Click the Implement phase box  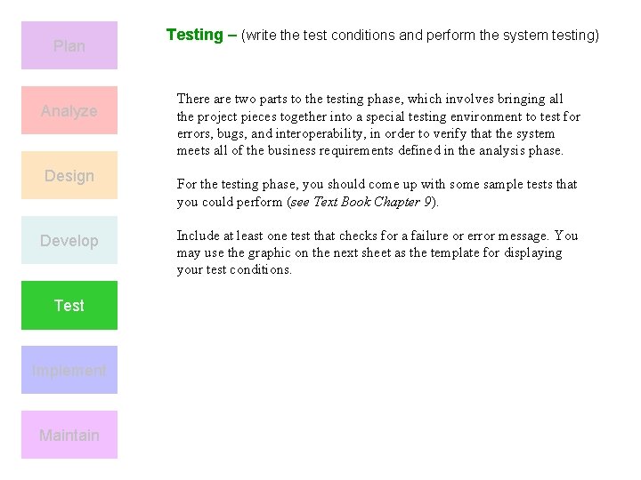(x=69, y=370)
